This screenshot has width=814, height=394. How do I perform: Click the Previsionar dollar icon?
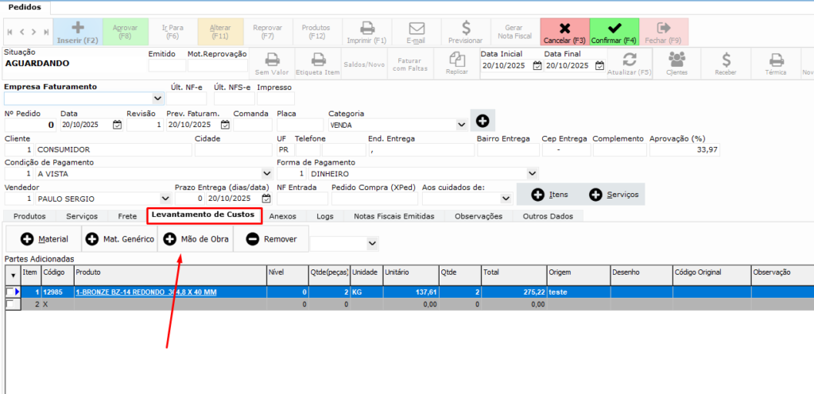click(466, 29)
